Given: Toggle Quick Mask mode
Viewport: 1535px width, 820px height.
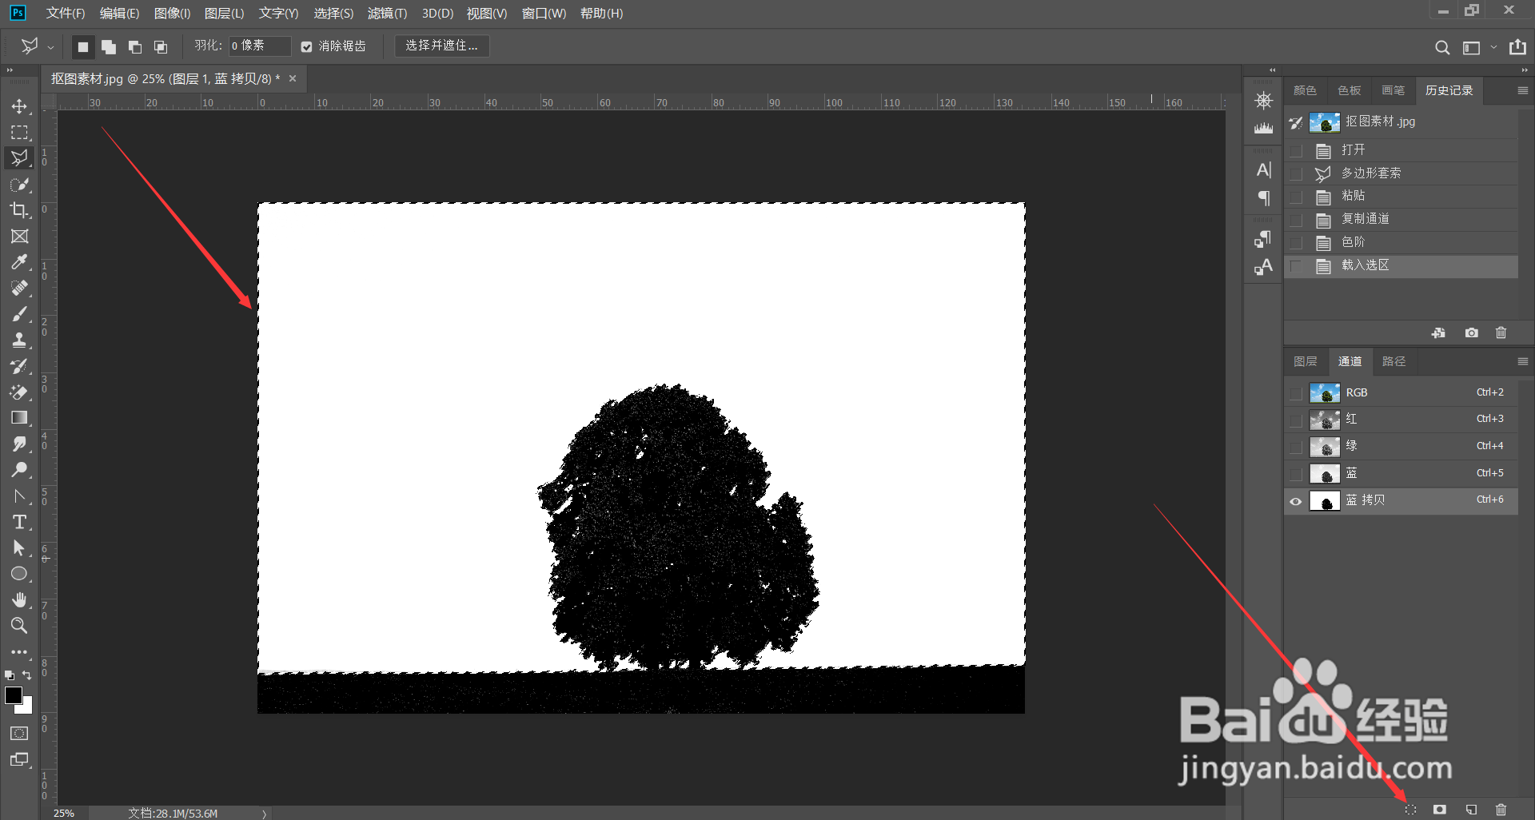Looking at the screenshot, I should (19, 734).
